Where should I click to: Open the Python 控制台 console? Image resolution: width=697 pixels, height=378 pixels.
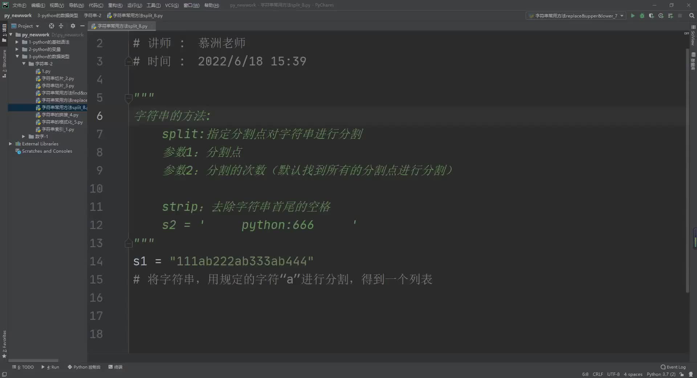(x=84, y=367)
